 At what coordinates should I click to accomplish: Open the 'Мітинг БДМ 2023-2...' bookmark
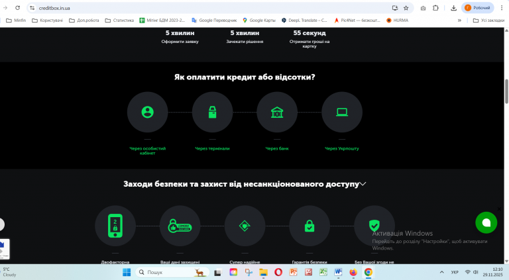point(162,20)
